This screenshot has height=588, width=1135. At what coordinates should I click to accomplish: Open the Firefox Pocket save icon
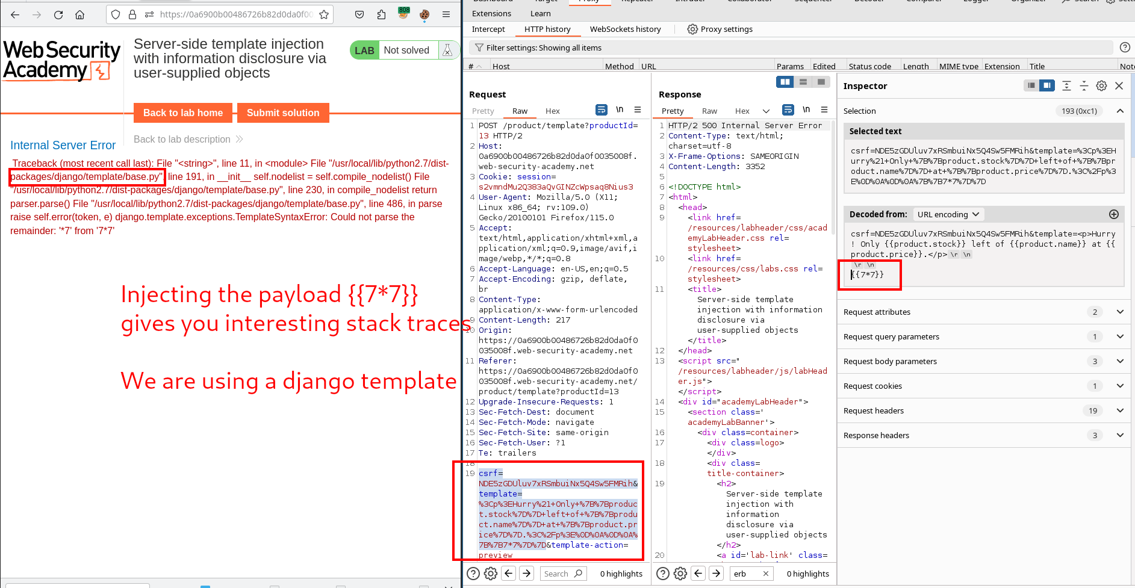coord(359,14)
